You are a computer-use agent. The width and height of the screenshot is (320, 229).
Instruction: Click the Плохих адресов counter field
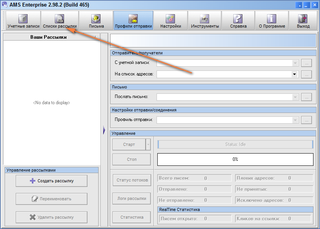click(274, 178)
